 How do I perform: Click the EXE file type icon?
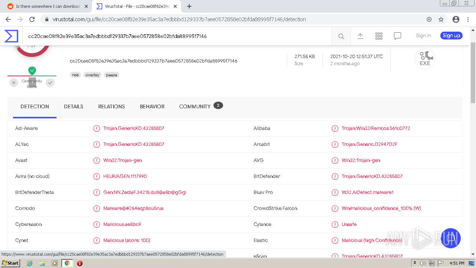point(425,59)
